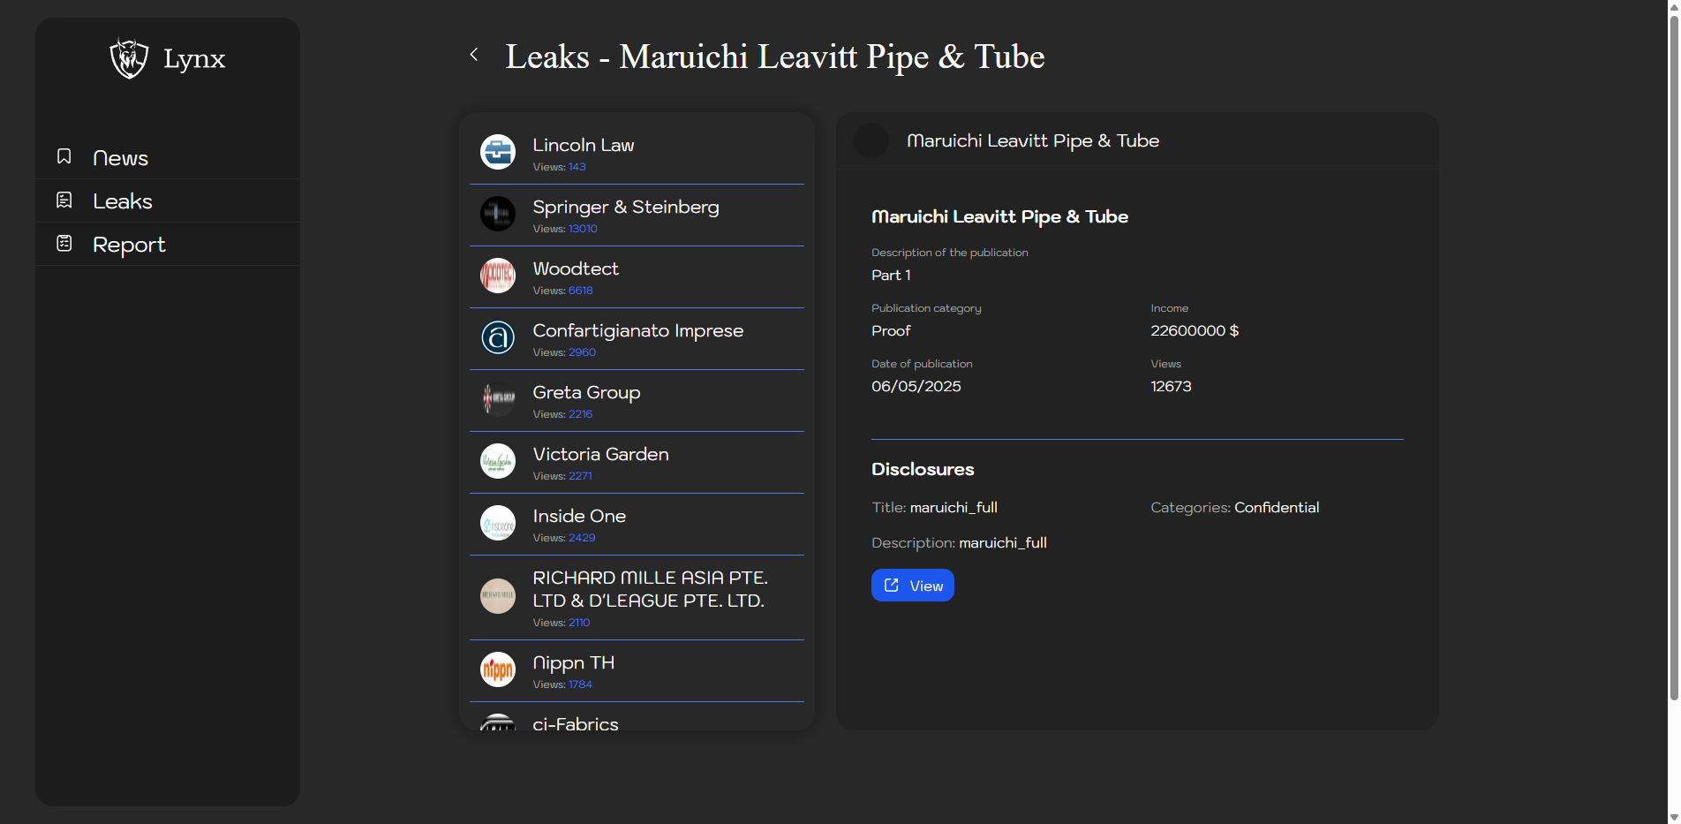
Task: Click the Lynx logo icon
Action: point(129,58)
